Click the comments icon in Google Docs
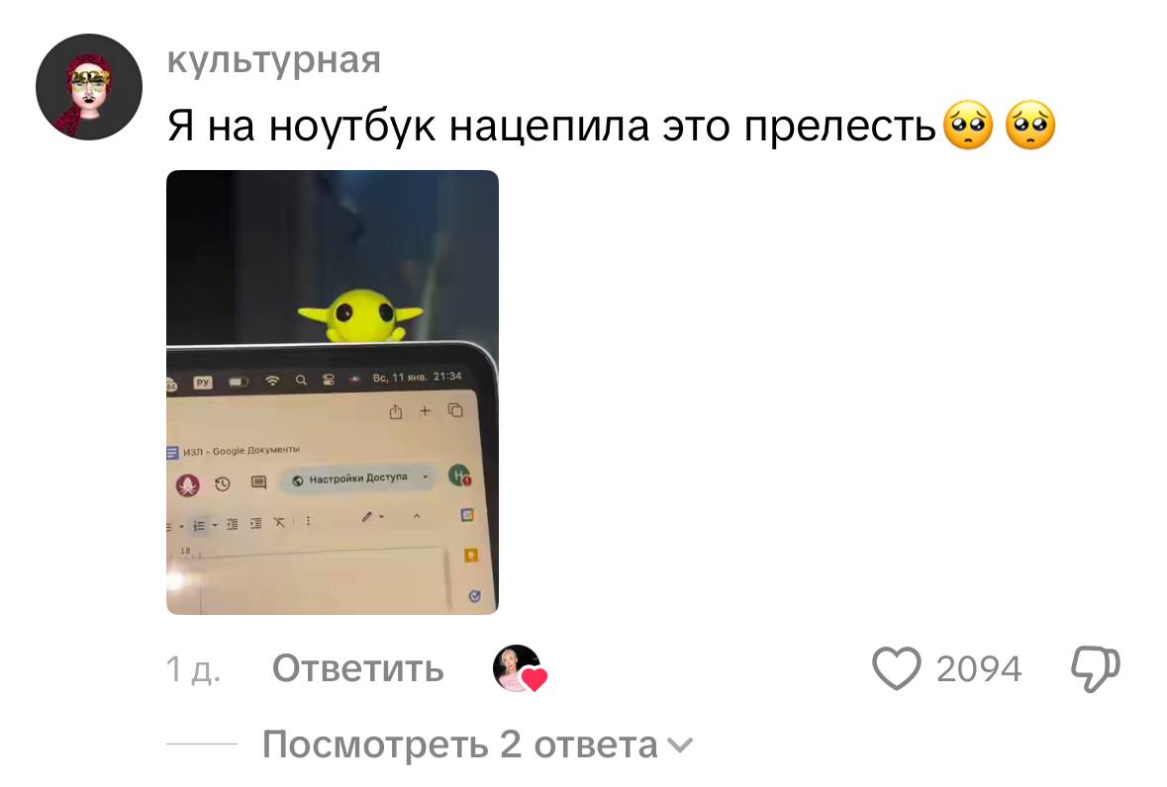1167x787 pixels. (x=258, y=483)
